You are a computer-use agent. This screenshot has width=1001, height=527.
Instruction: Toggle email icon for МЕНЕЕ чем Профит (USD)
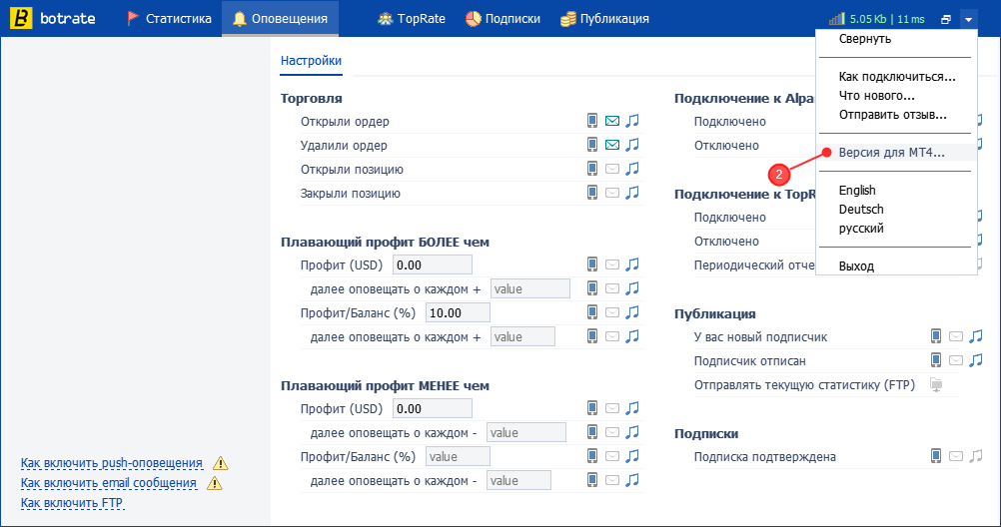point(612,408)
